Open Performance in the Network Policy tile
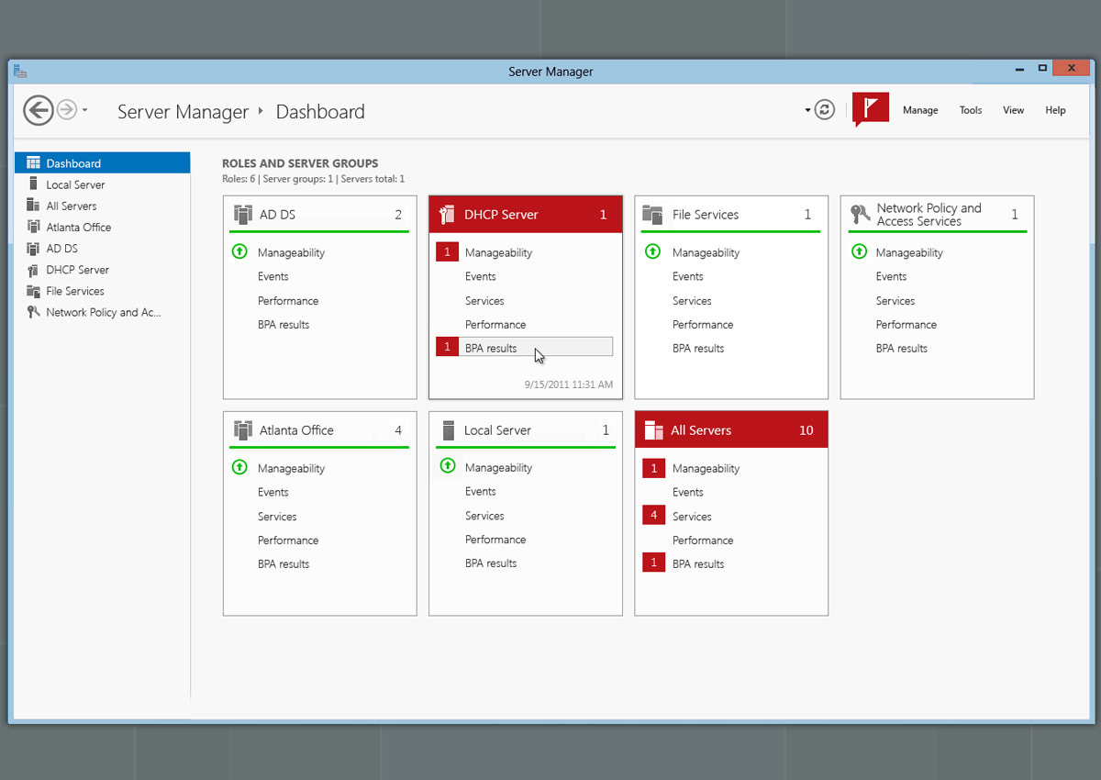 (x=906, y=325)
